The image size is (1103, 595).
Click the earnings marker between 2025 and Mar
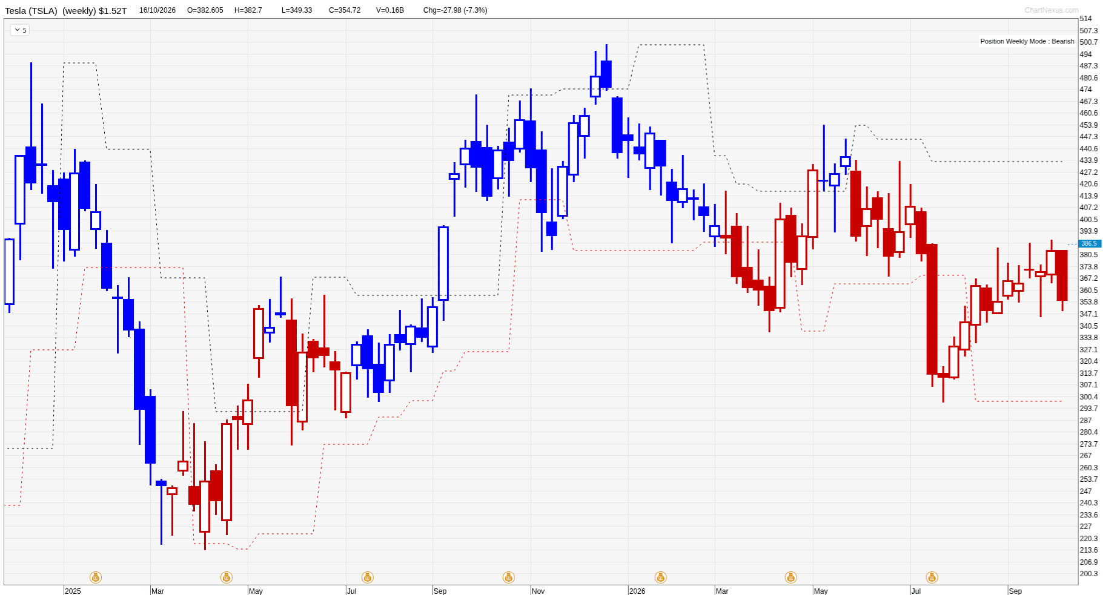click(x=95, y=577)
